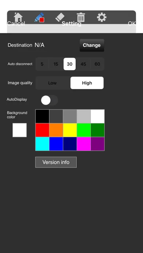Tap the Destination N/A value
The image size is (143, 253).
[x=39, y=45]
